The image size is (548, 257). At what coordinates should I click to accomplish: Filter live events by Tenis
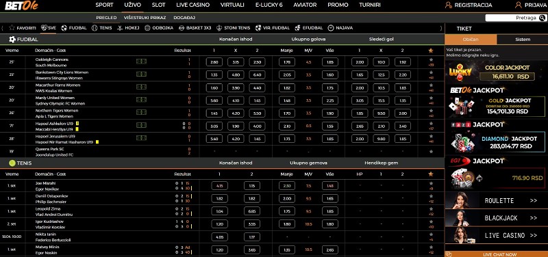pyautogui.click(x=101, y=28)
